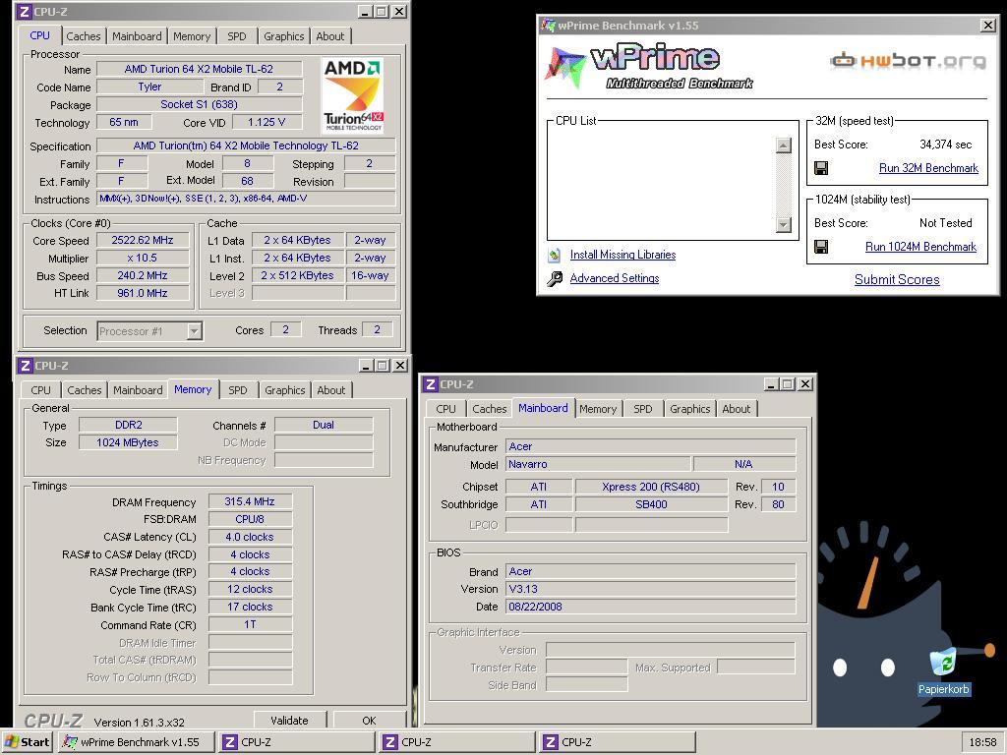
Task: Close the wPrime Benchmark window
Action: tap(988, 26)
